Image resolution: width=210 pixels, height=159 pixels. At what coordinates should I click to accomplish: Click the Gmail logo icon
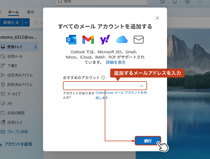[88, 40]
